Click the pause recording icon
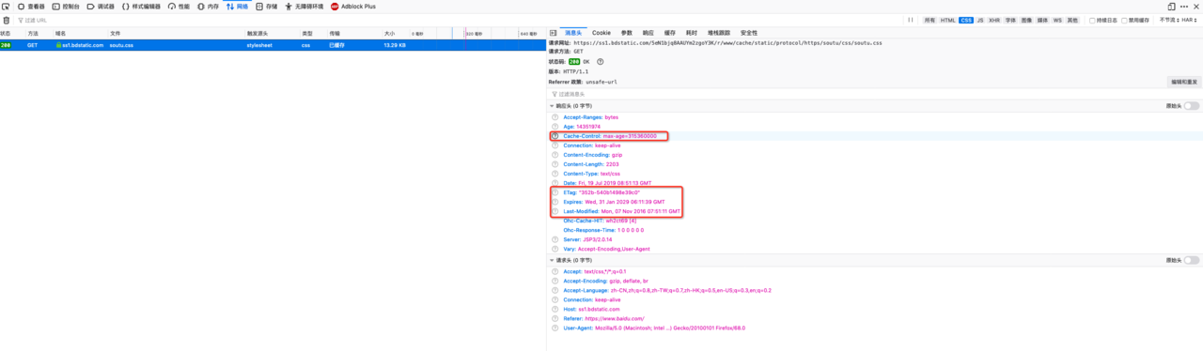 point(910,20)
